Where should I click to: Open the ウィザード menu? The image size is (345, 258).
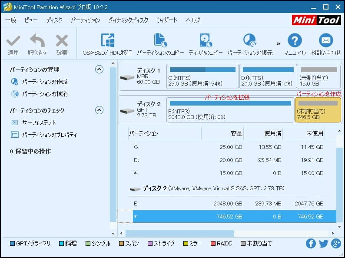coord(167,20)
